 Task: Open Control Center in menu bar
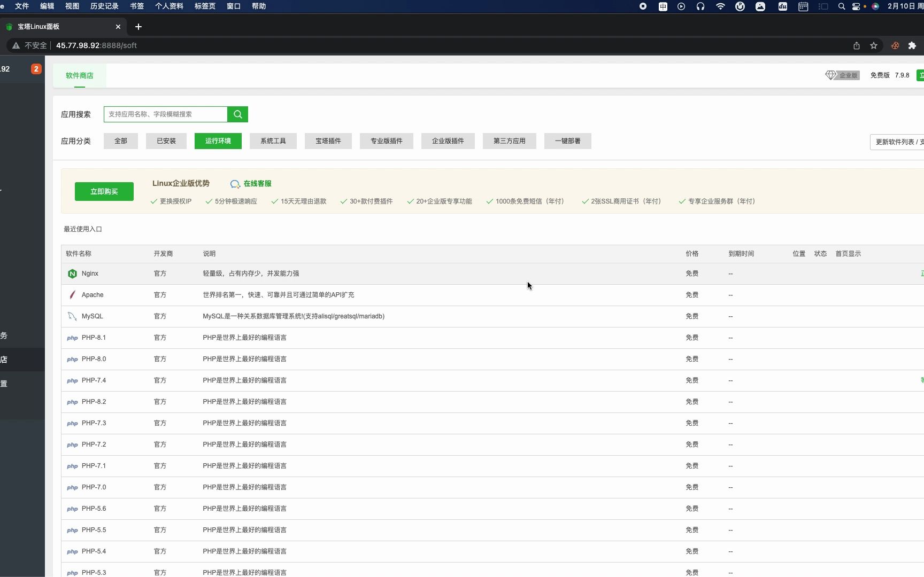click(x=856, y=6)
